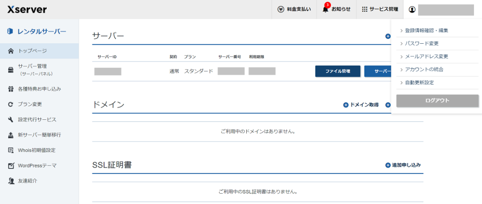The image size is (482, 204).
Task: Open お知らせ notifications menu
Action: pyautogui.click(x=336, y=9)
